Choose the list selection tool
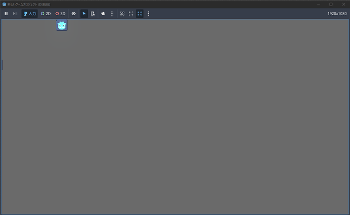Image resolution: width=350 pixels, height=215 pixels. point(93,13)
